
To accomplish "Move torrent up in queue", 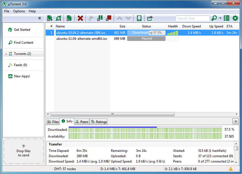I will pos(120,18).
